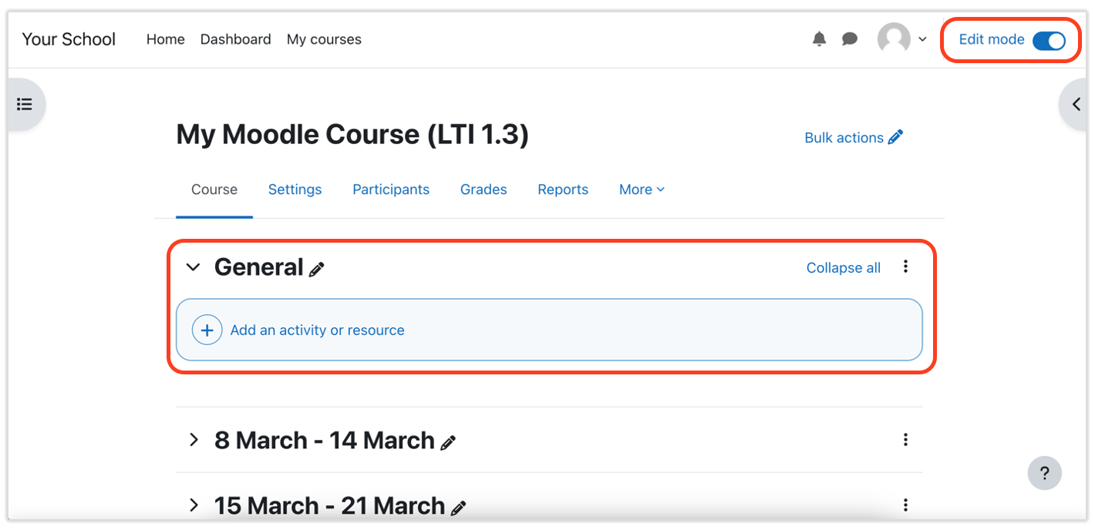Disable Edit mode

pyautogui.click(x=1049, y=41)
